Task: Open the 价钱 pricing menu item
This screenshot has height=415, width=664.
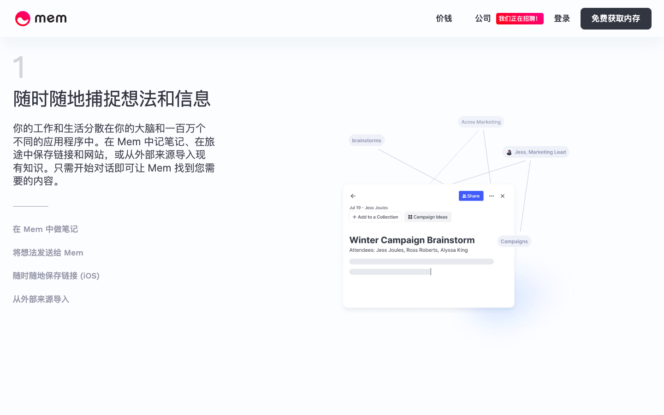Action: tap(444, 18)
